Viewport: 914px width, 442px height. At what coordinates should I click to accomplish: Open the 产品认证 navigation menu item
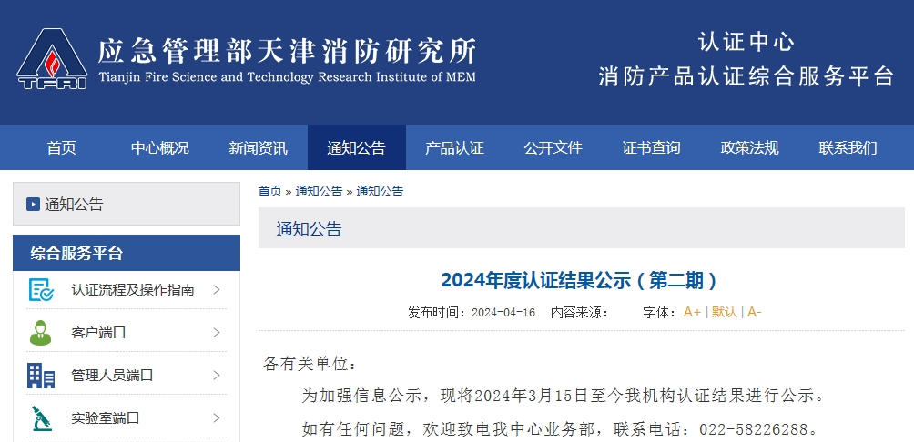(454, 148)
